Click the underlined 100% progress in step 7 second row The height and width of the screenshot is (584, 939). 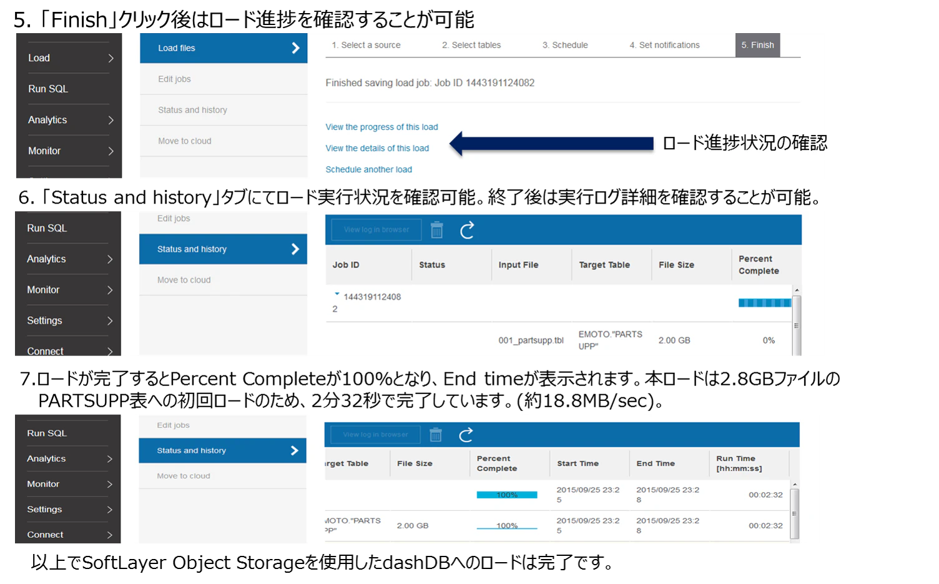[507, 526]
